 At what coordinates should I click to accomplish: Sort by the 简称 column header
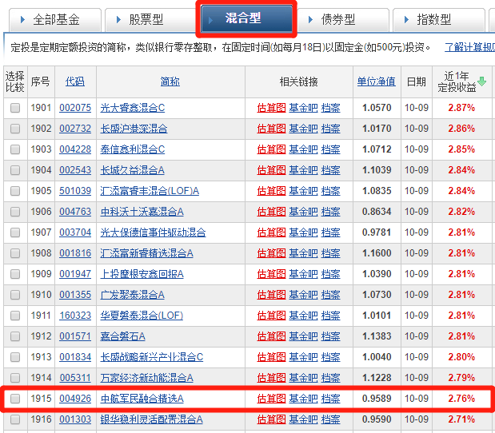click(170, 81)
